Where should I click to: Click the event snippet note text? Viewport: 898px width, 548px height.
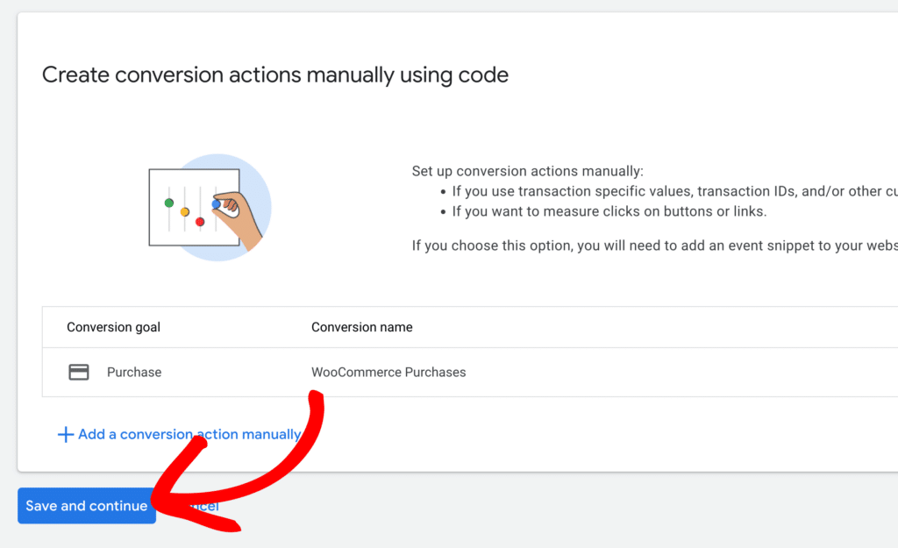[653, 246]
